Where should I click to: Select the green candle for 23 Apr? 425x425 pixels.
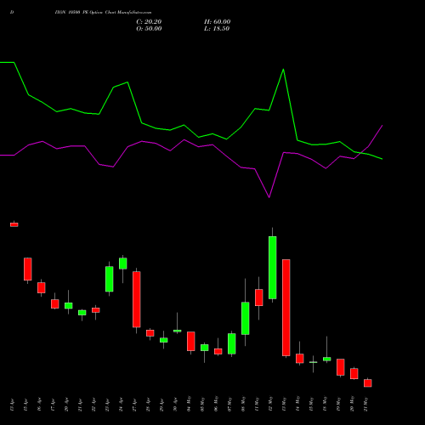pyautogui.click(x=110, y=279)
